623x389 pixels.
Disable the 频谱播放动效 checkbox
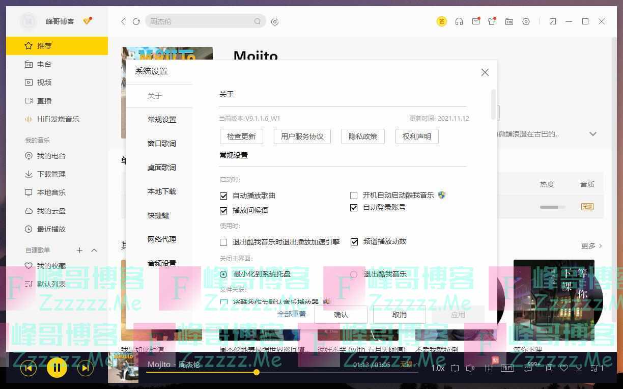click(354, 242)
